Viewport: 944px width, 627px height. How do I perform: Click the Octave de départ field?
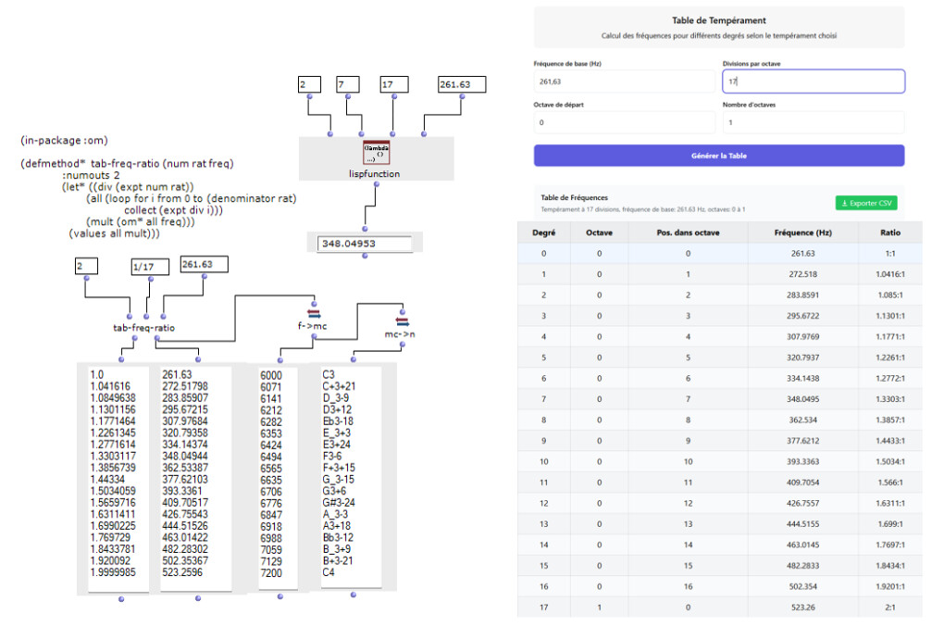tap(623, 122)
